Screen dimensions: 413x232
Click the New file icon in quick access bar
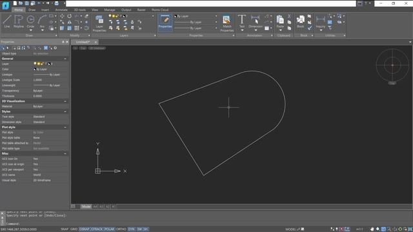pyautogui.click(x=15, y=3)
